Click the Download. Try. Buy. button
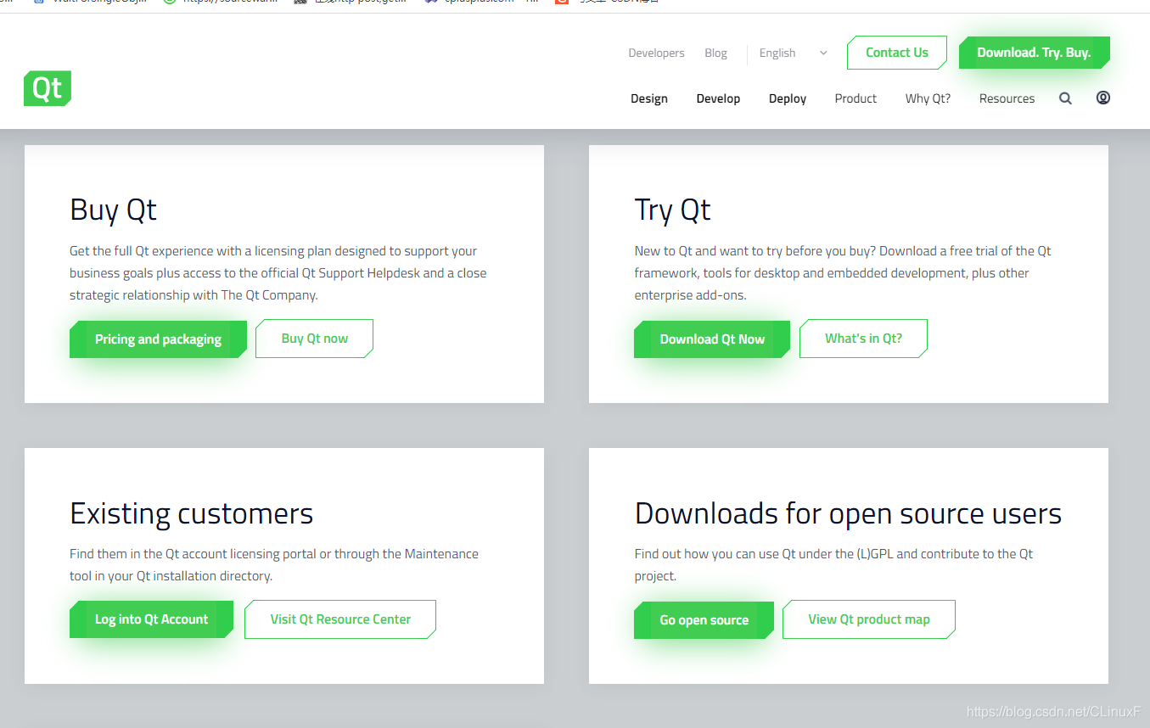 [1034, 53]
